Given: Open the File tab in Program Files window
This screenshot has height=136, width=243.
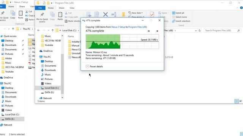Looking at the screenshot, I should (40, 8).
